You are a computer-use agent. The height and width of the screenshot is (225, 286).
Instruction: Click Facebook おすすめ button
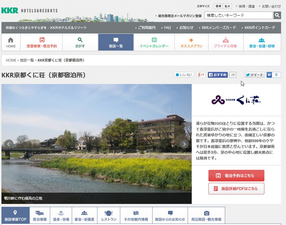(218, 75)
